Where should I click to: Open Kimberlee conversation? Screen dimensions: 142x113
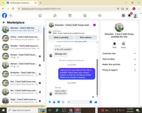pyautogui.click(x=21, y=74)
